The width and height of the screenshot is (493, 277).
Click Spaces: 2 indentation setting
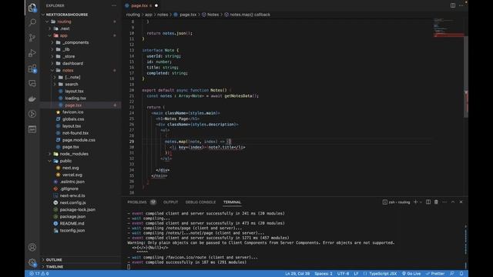pos(324,274)
